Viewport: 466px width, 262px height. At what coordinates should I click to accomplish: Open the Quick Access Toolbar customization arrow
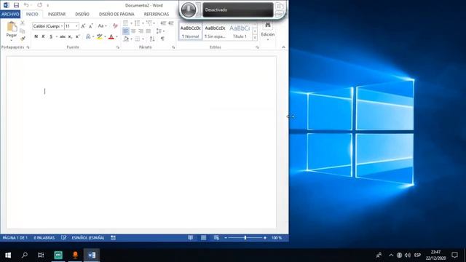[47, 5]
